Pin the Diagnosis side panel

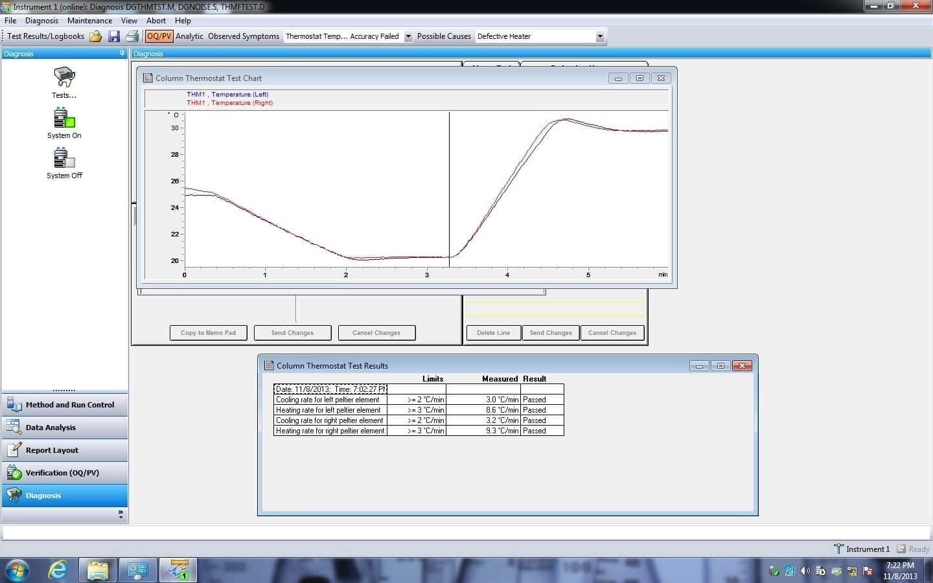[x=122, y=54]
